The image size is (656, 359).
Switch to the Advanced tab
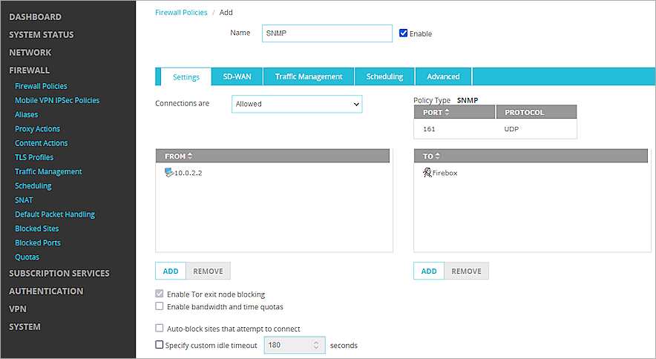[x=444, y=76]
